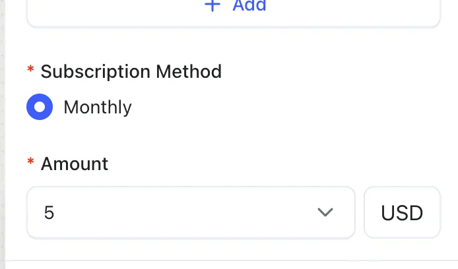Click the word Monthly under Subscription Method
Viewport: 458px width, 269px height.
(x=98, y=107)
